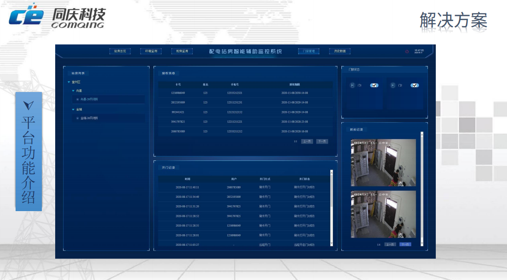Click 下一页 in the 授权信息 panel
The image size is (507, 280).
(x=322, y=141)
